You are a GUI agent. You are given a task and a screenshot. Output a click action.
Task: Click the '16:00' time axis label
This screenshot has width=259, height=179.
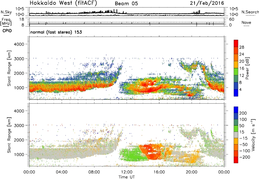click(159, 172)
